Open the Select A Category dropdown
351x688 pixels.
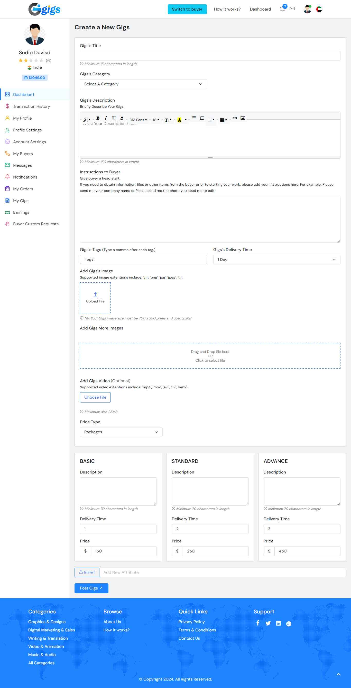(x=143, y=84)
